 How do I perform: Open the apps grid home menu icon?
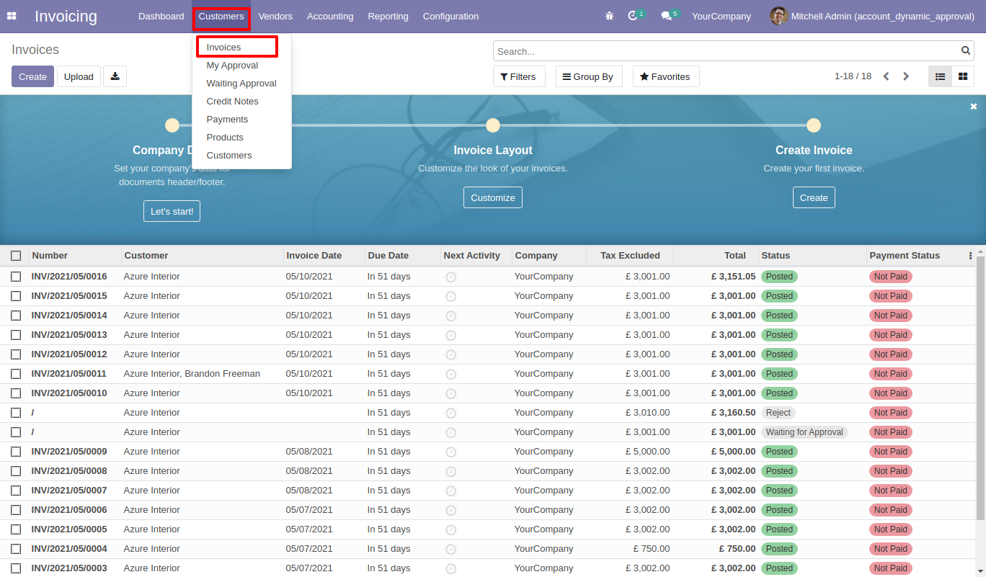coord(12,16)
